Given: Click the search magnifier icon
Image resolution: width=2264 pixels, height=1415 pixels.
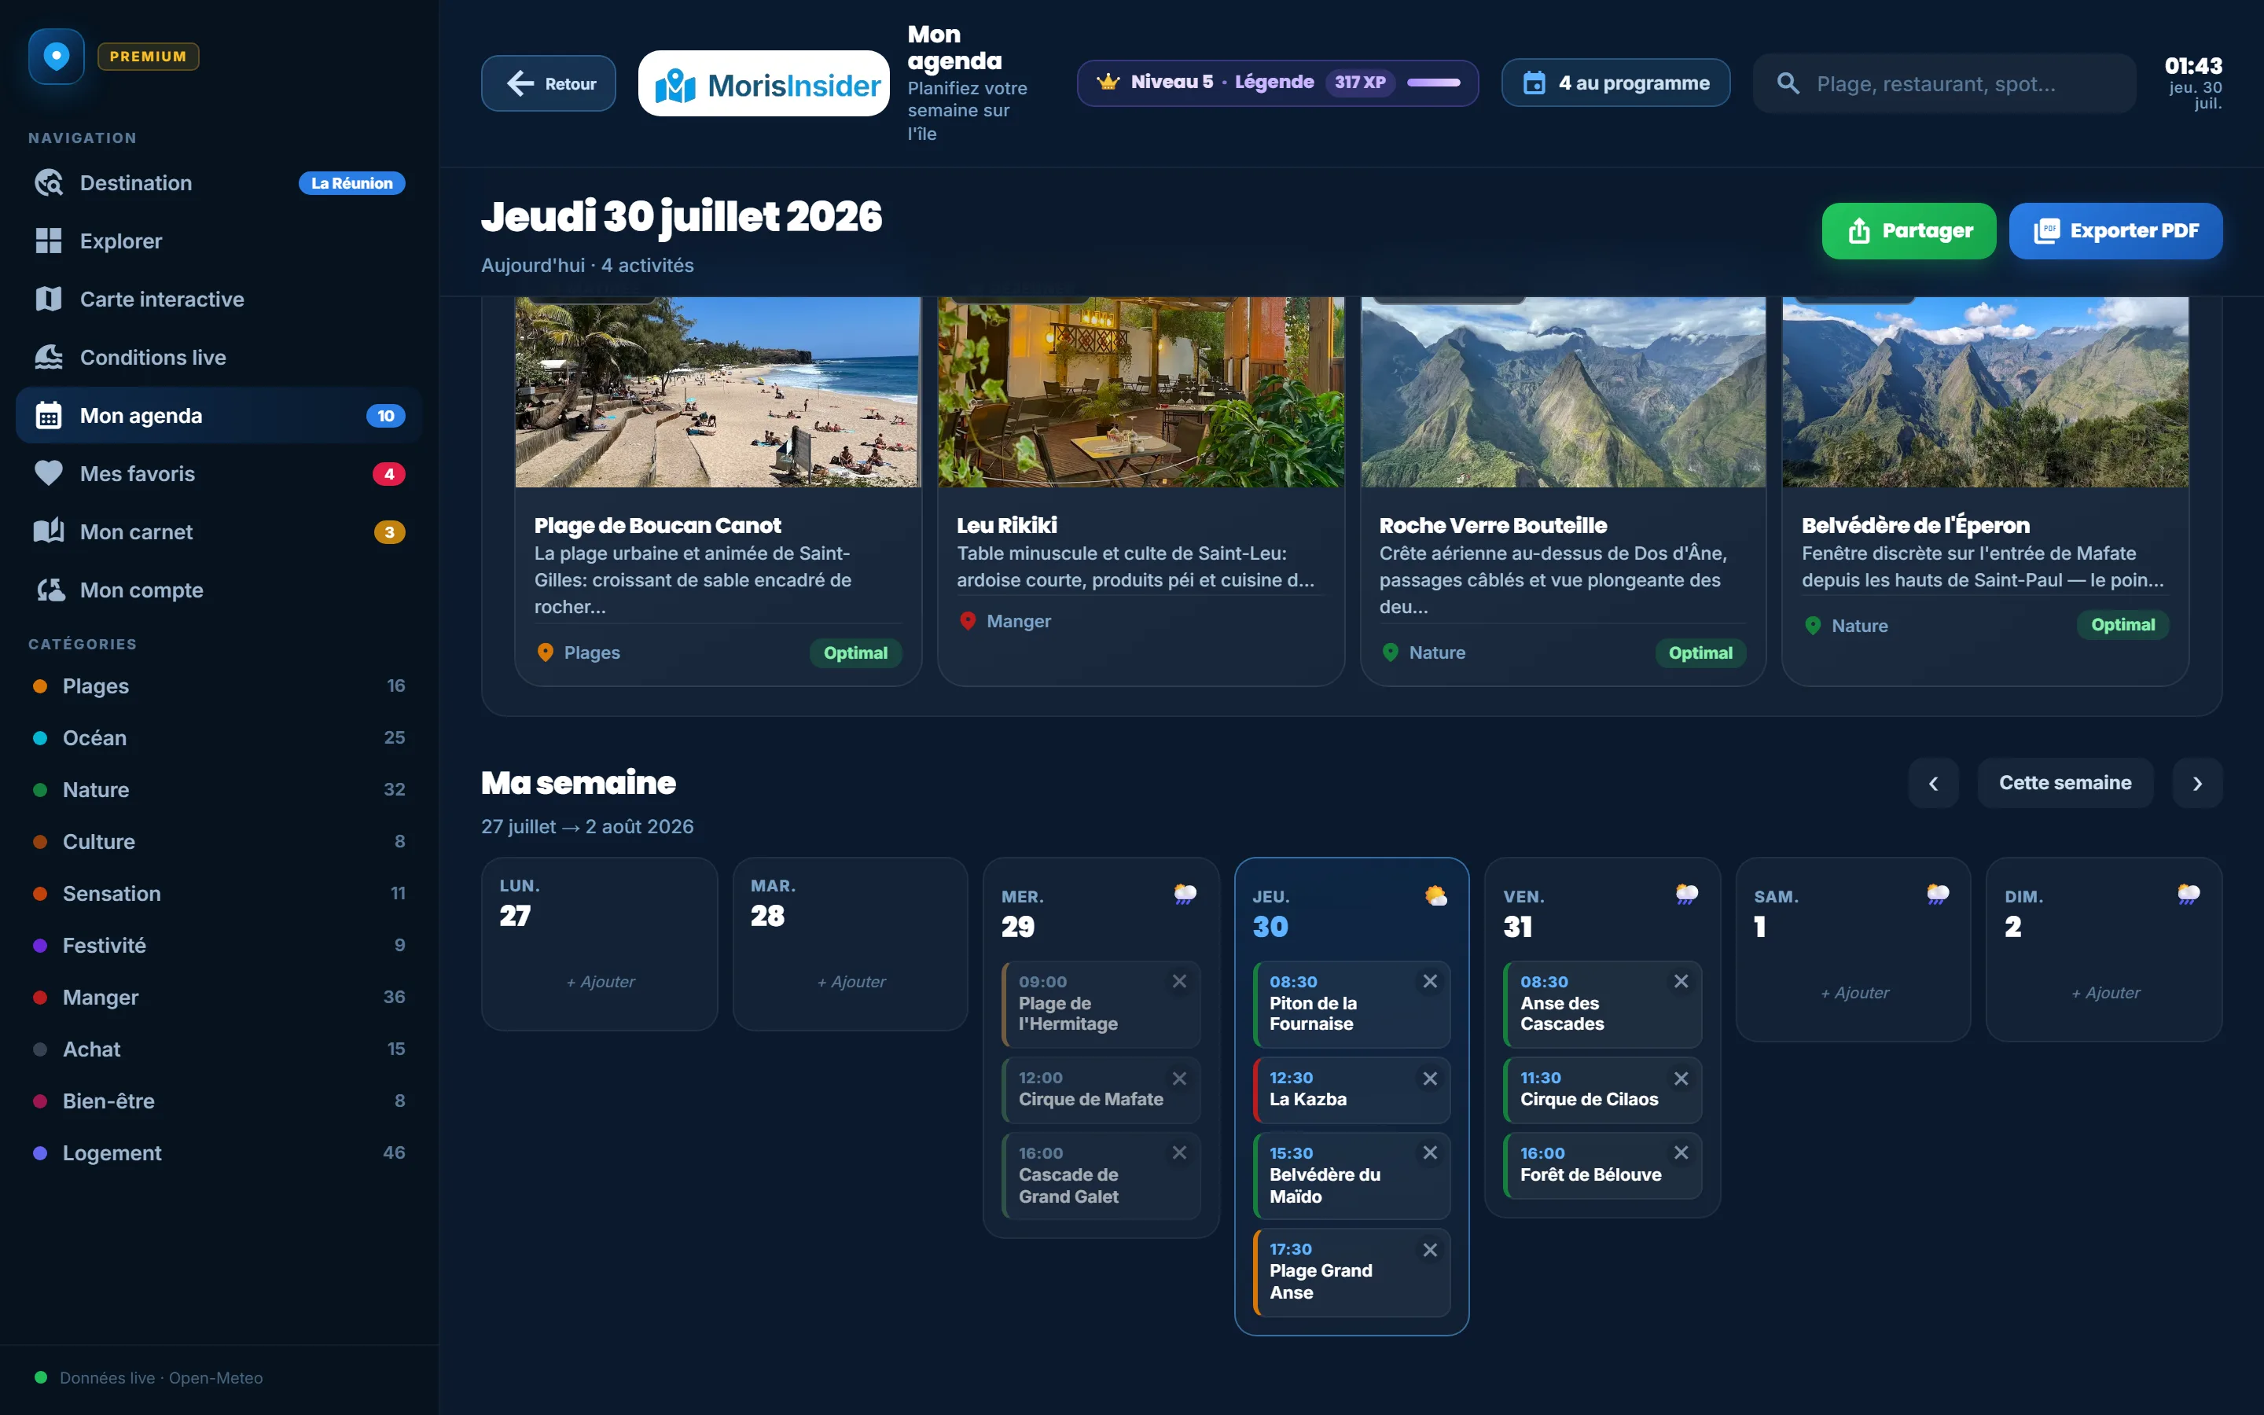Looking at the screenshot, I should tap(1788, 83).
